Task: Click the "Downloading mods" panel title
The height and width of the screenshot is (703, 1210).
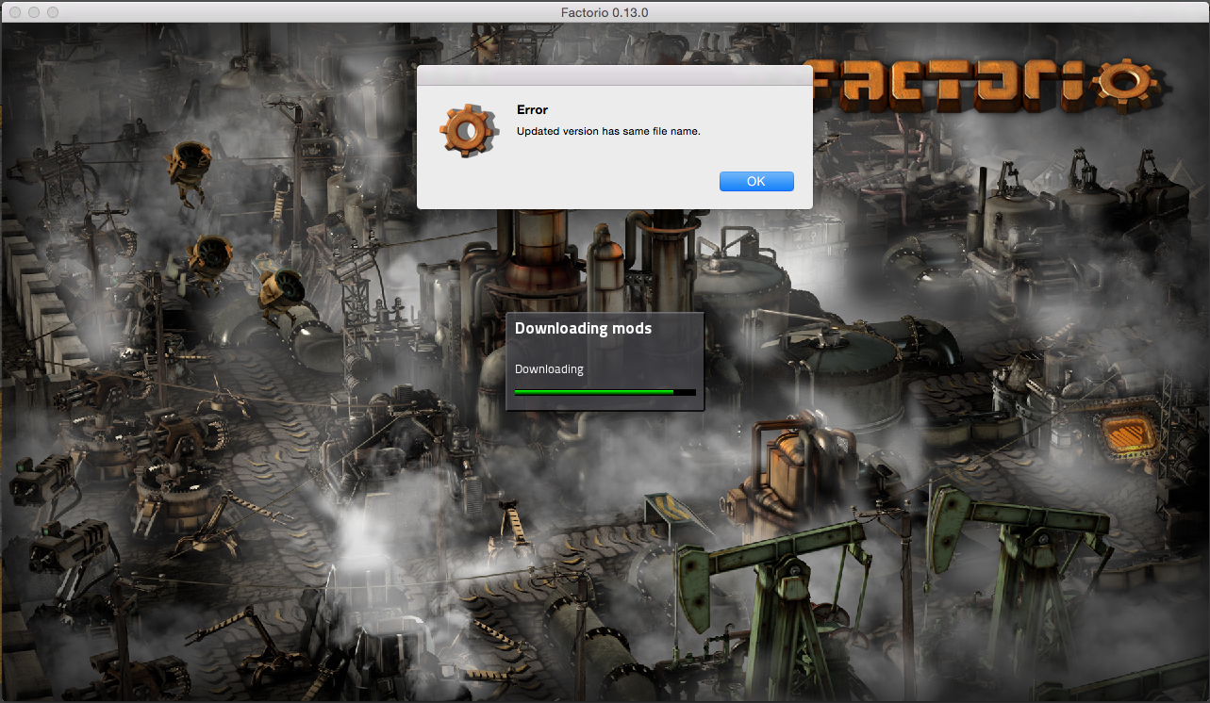Action: [x=583, y=328]
